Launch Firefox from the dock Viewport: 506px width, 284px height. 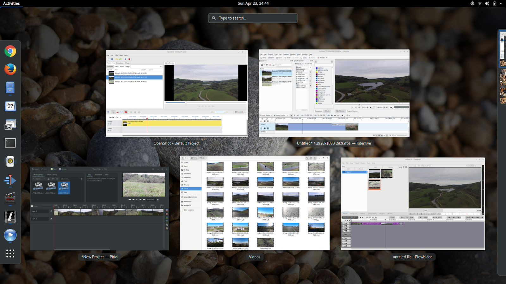tap(10, 69)
